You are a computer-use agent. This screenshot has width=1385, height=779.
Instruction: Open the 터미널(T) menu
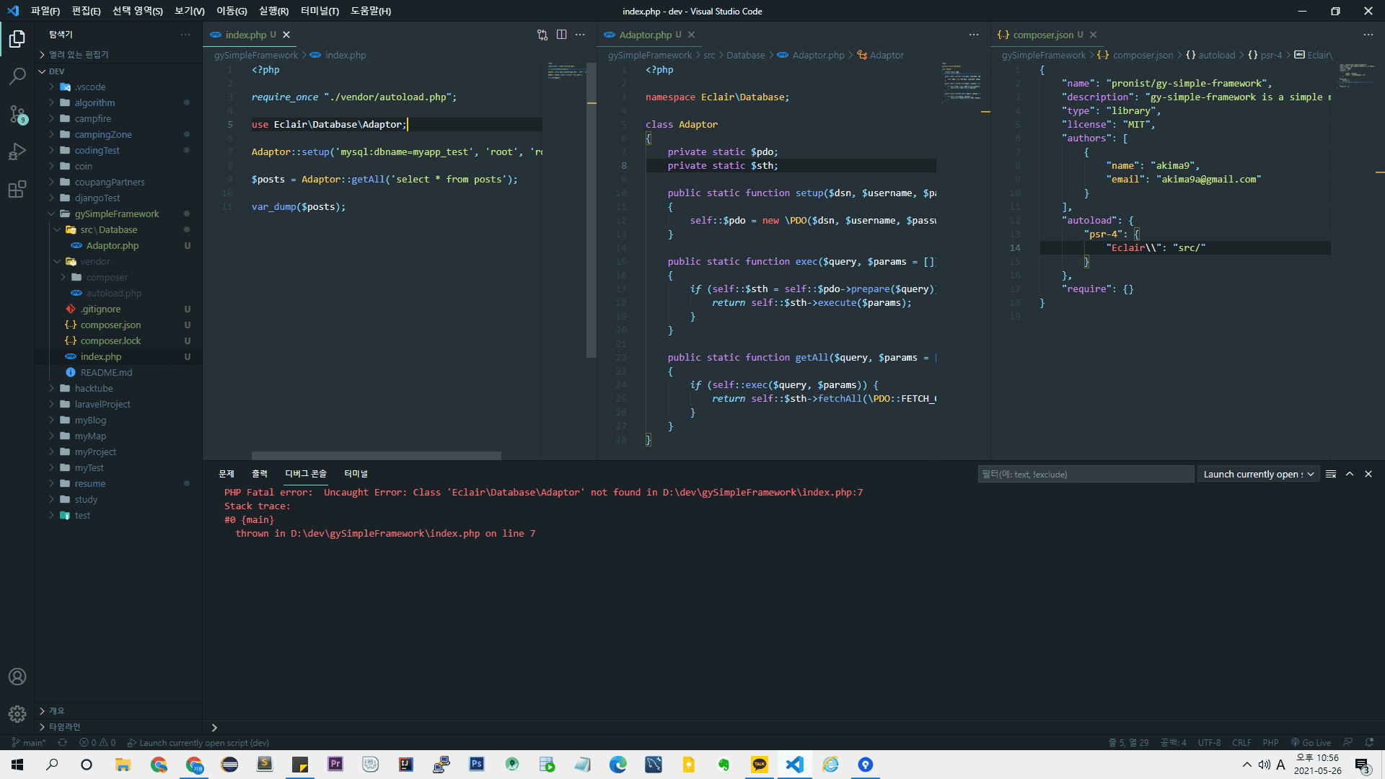coord(320,11)
